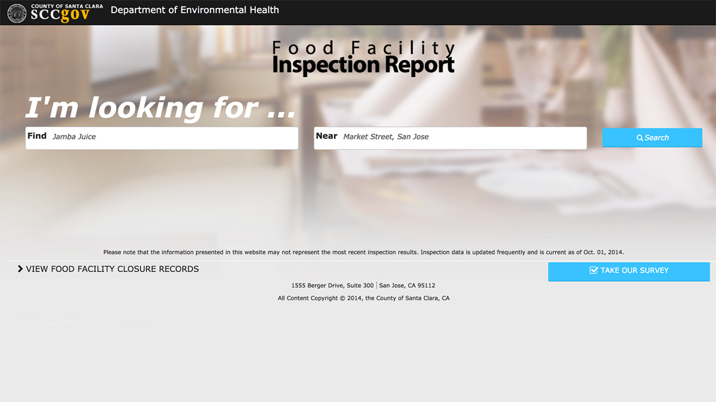The width and height of the screenshot is (716, 402).
Task: Click the Food Facility Inspection Report logo
Action: click(363, 58)
